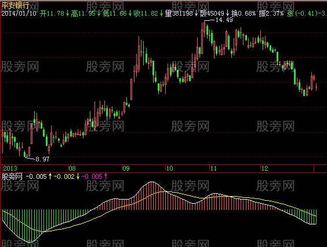The image size is (327, 247).
Task: Click the 14.49 peak price label
Action: click(x=224, y=20)
